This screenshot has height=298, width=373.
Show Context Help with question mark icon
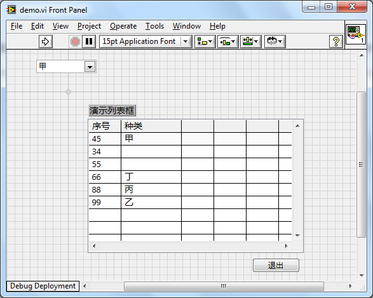[336, 42]
